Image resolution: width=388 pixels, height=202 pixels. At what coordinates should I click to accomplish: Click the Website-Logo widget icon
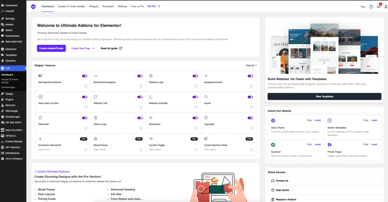pos(151,76)
